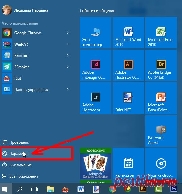This screenshot has height=194, width=182.
Task: Open Параметры settings entry
Action: pos(36,153)
